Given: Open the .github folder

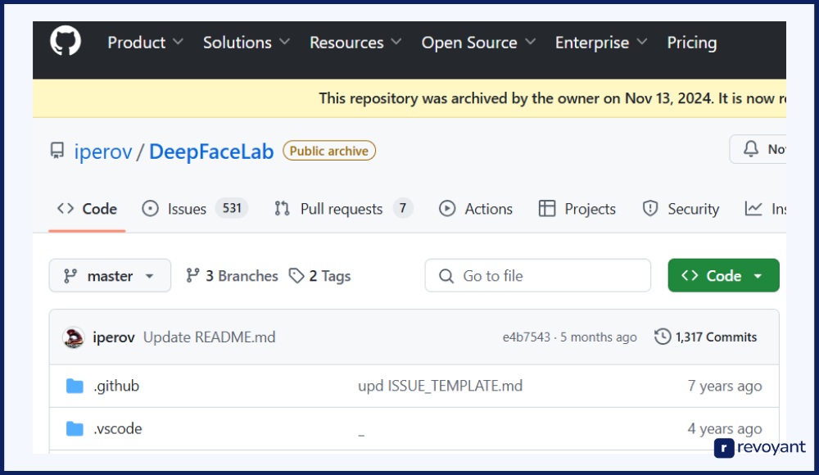Looking at the screenshot, I should coord(116,386).
